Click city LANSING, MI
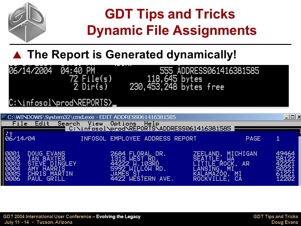 coord(214,169)
